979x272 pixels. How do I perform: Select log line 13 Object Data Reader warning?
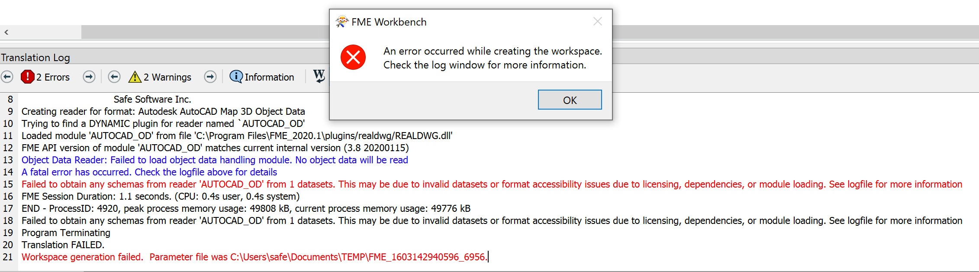[x=215, y=160]
